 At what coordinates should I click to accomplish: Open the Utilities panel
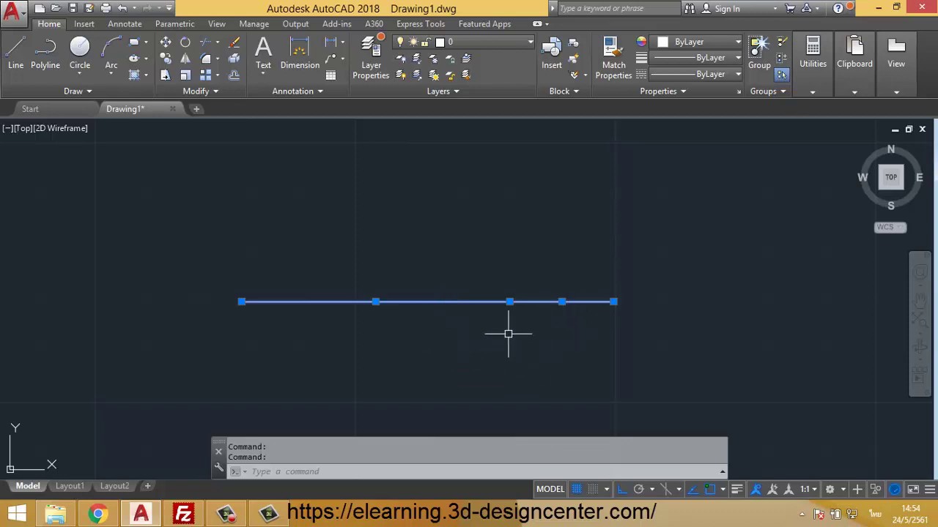(x=813, y=64)
